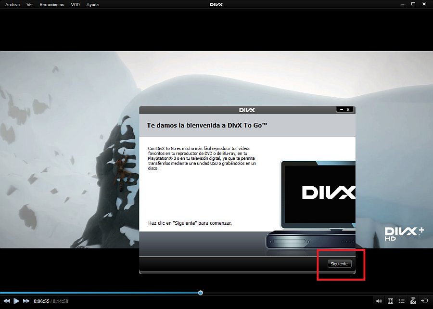
Task: Close the DivX player main window
Action: click(x=424, y=4)
